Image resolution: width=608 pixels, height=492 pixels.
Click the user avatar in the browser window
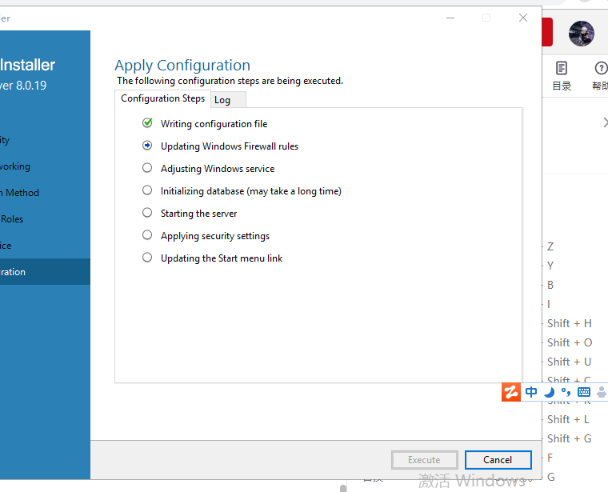582,34
